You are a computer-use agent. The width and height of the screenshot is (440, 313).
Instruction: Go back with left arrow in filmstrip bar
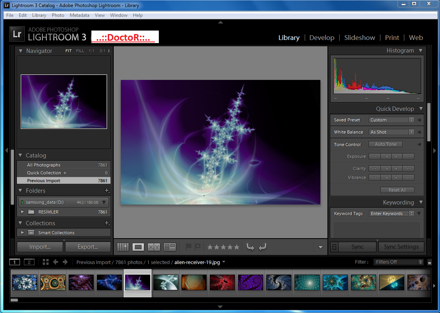[x=56, y=262]
